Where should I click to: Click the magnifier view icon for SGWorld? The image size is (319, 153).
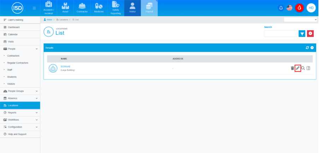pos(303,68)
